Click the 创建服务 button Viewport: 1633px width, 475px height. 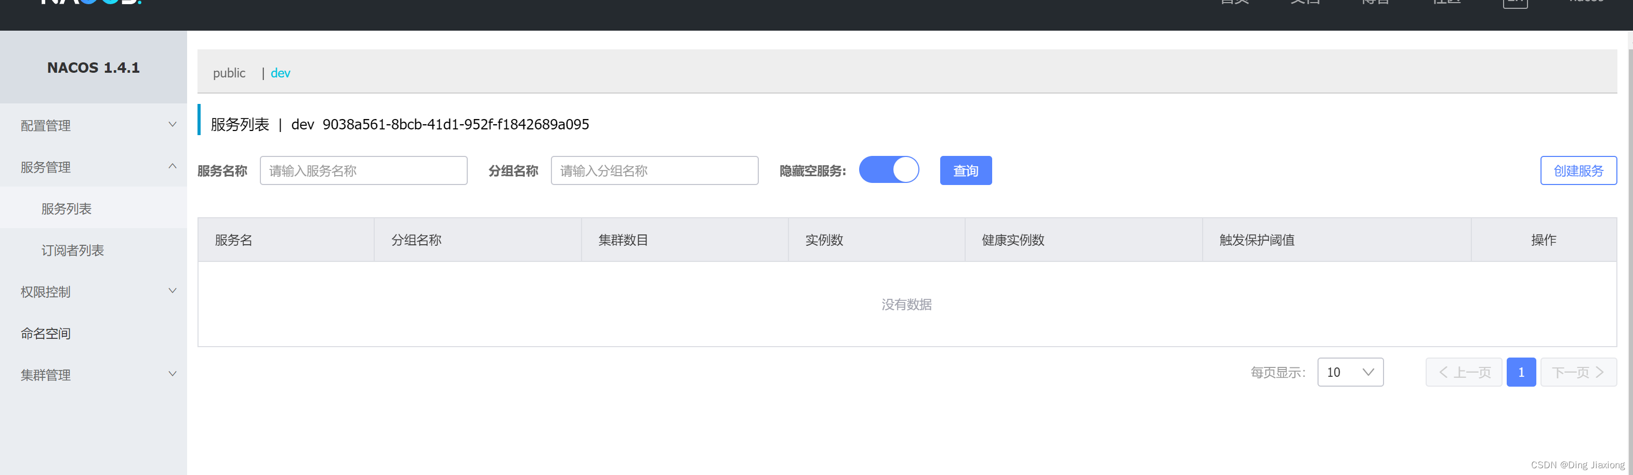coord(1578,170)
